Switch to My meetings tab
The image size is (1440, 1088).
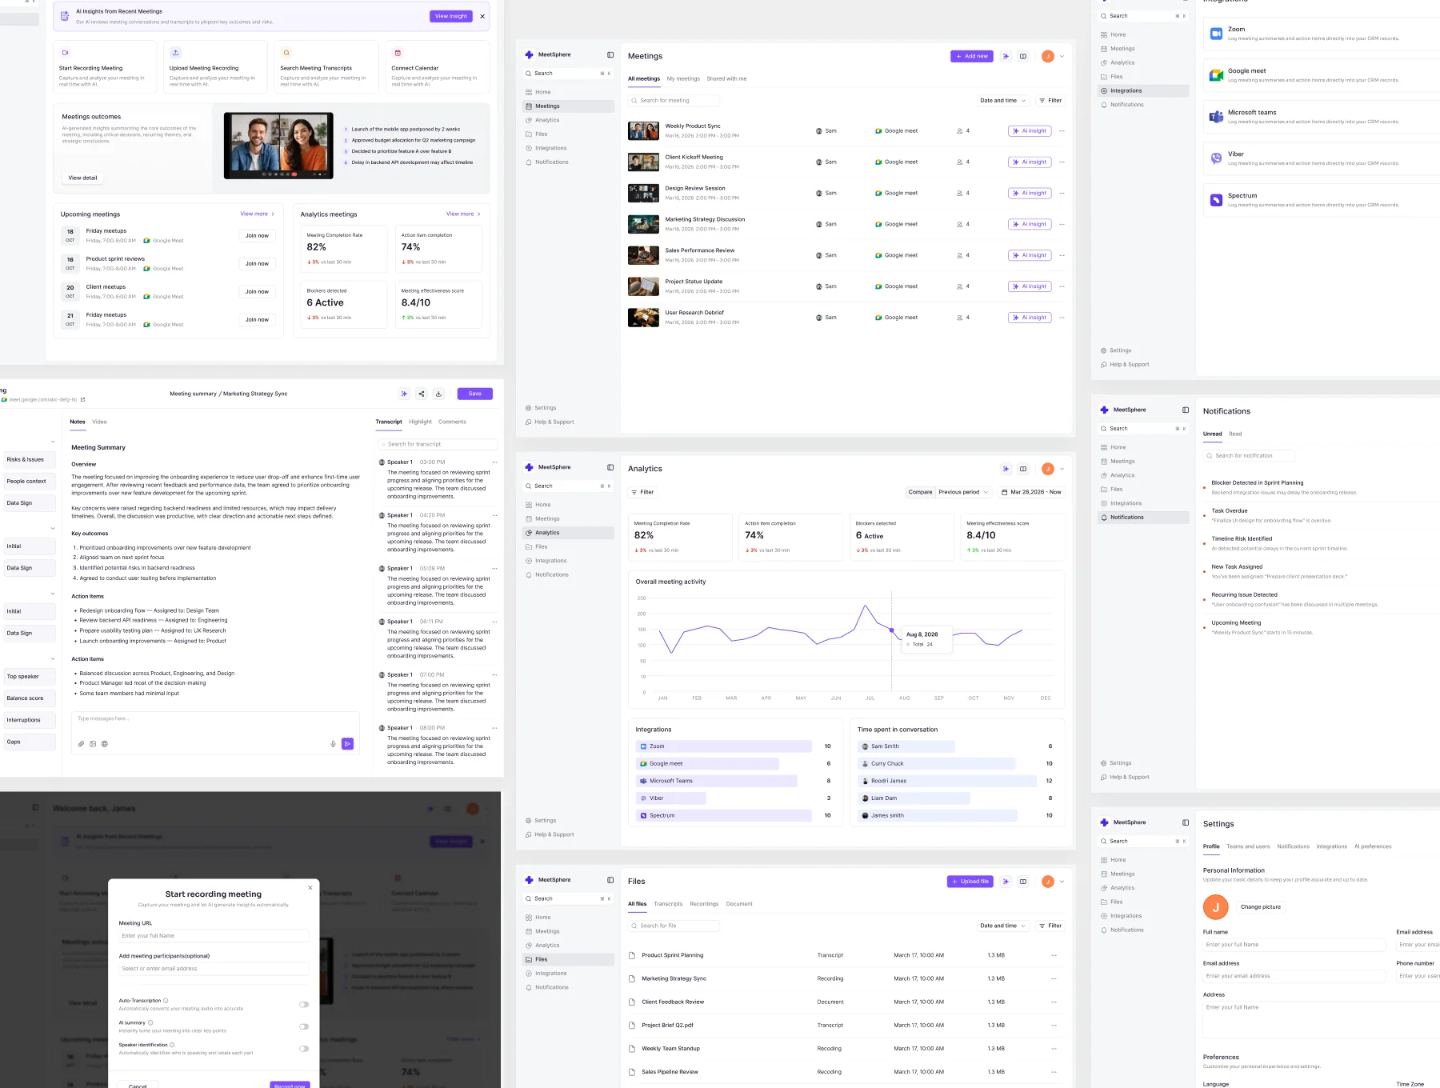tap(683, 79)
